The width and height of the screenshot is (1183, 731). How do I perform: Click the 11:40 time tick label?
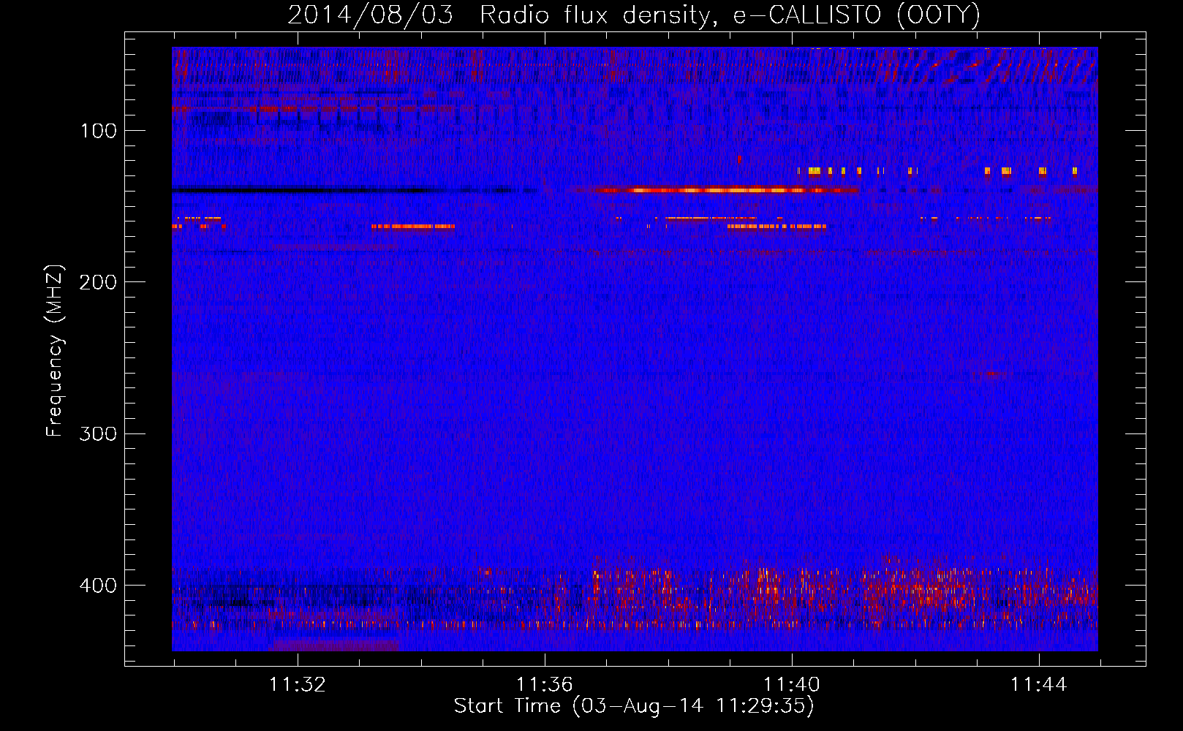(792, 685)
